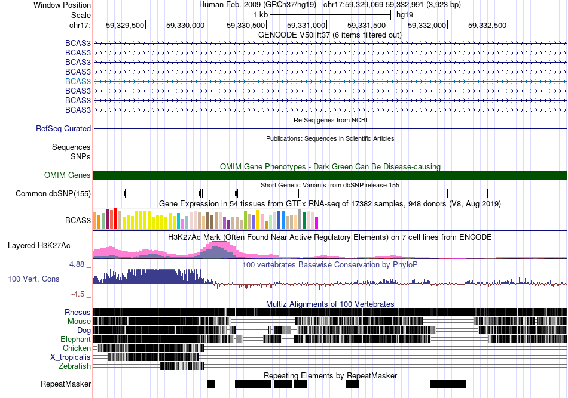
Task: Click the 59,332,000 ruler position
Action: (x=427, y=25)
